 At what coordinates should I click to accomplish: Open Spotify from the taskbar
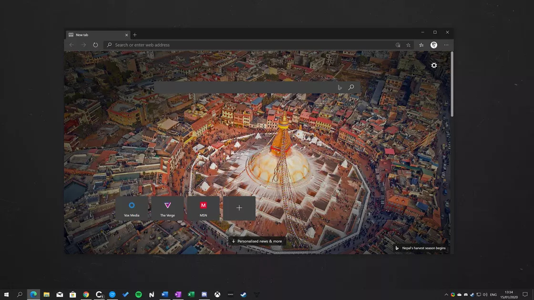coord(139,295)
